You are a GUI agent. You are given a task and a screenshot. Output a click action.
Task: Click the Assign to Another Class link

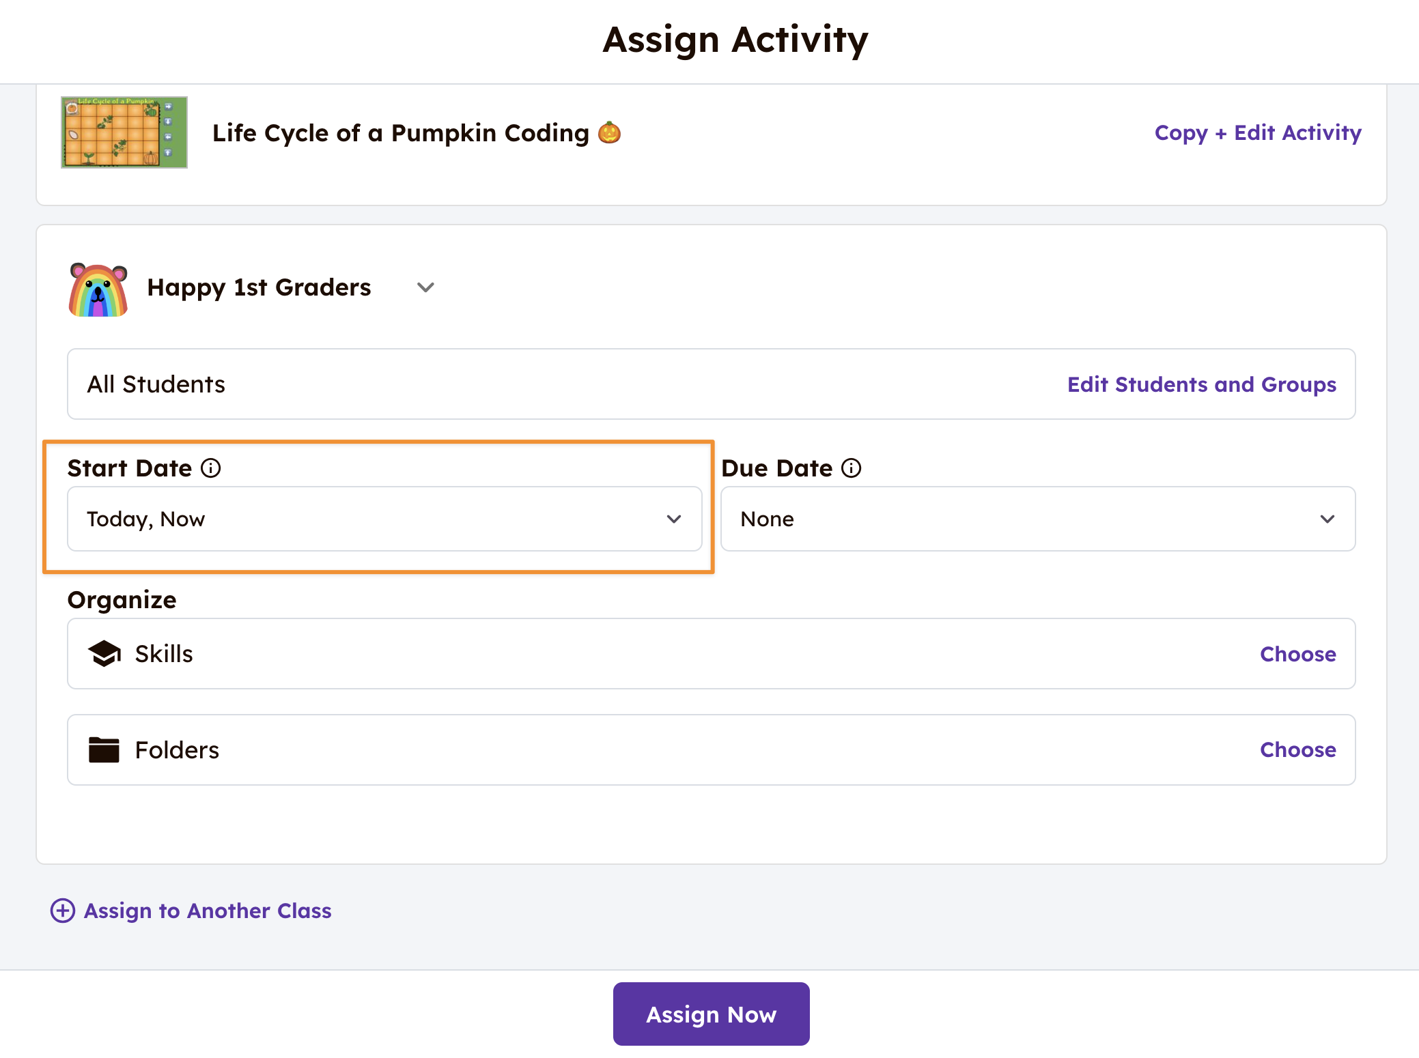(x=208, y=911)
